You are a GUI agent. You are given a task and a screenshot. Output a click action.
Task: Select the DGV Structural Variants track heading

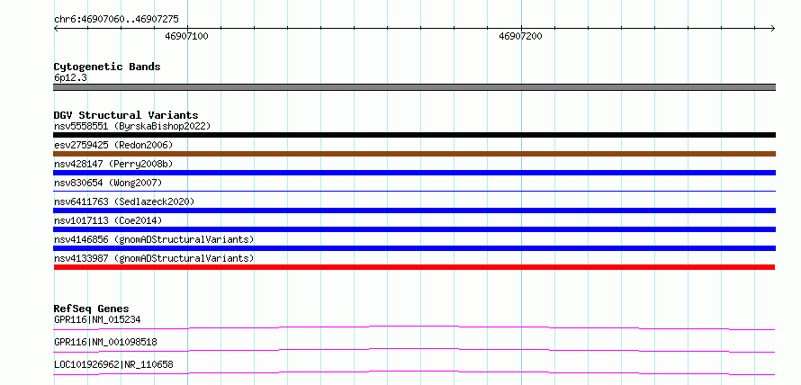(x=126, y=115)
